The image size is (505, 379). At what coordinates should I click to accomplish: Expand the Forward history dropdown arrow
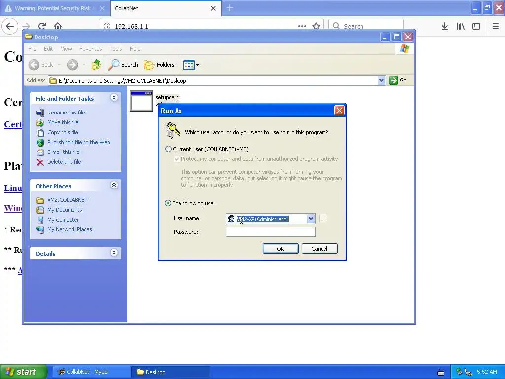84,65
